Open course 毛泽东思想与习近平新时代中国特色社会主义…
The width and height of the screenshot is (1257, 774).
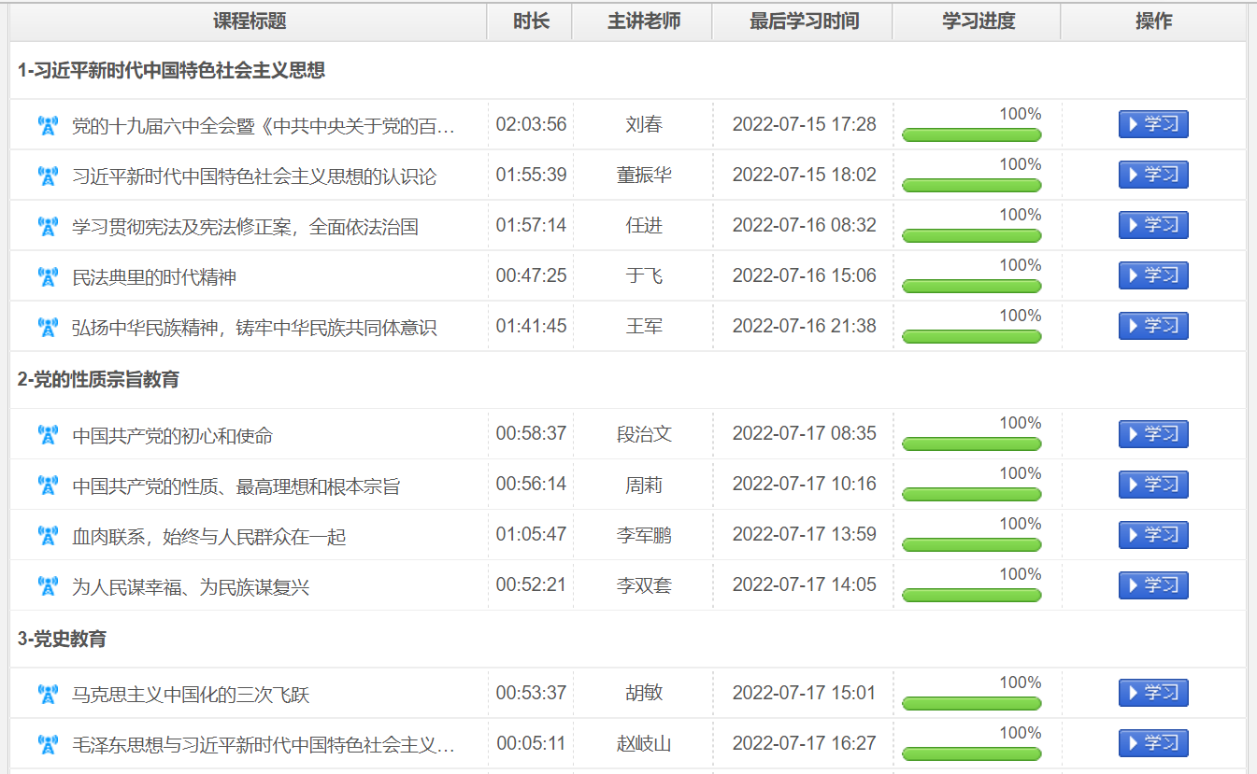pos(264,745)
